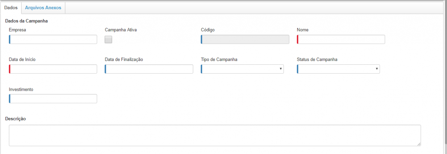
Task: Click the Empresa field label
Action: pos(17,30)
